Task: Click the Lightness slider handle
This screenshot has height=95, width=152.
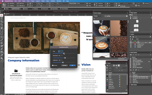Action: (x=63, y=62)
